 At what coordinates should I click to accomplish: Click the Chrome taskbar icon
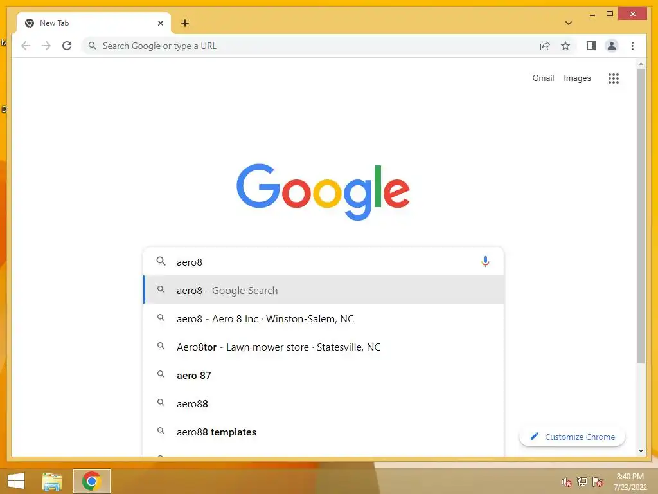point(91,481)
